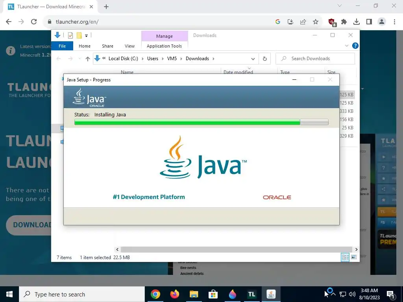Open the uBlock Origin extension icon
The height and width of the screenshot is (302, 403).
pyautogui.click(x=332, y=22)
